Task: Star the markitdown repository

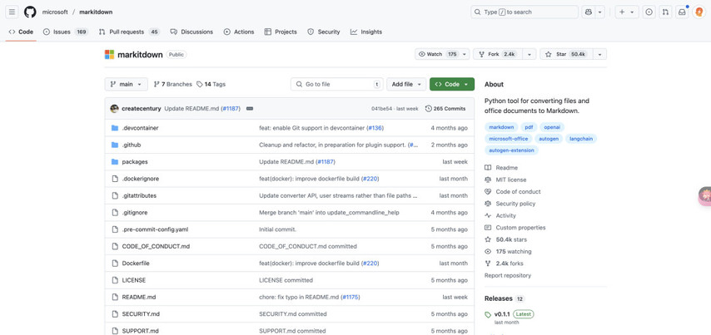Action: 566,54
